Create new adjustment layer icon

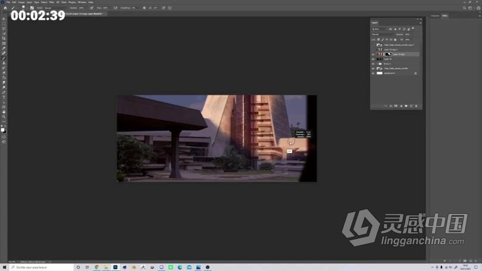[401, 106]
